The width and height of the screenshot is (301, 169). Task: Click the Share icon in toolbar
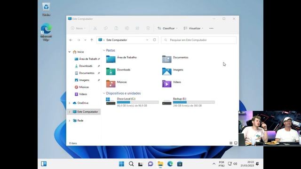(x=137, y=28)
